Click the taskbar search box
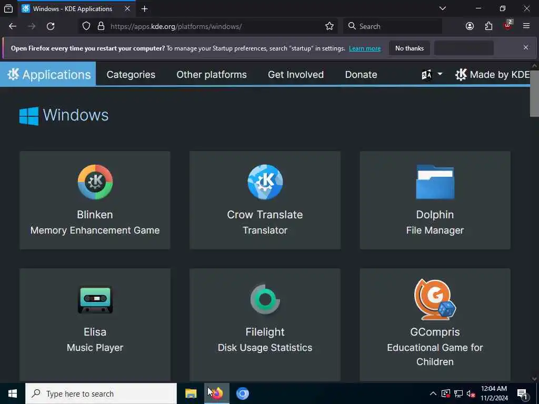This screenshot has height=404, width=539. point(101,393)
